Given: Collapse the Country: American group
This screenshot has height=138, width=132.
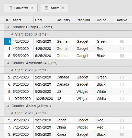Looking at the screenshot, I should [x=8, y=63].
